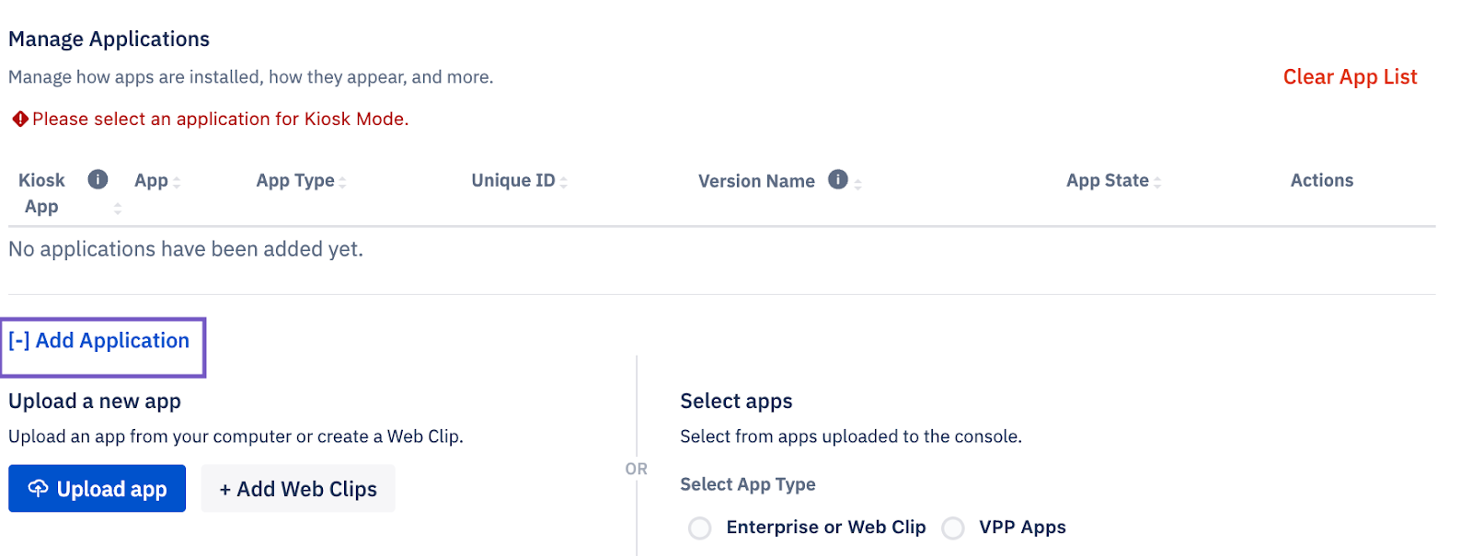The image size is (1472, 556).
Task: Click the sort arrows beside Unique ID
Action: 564,183
